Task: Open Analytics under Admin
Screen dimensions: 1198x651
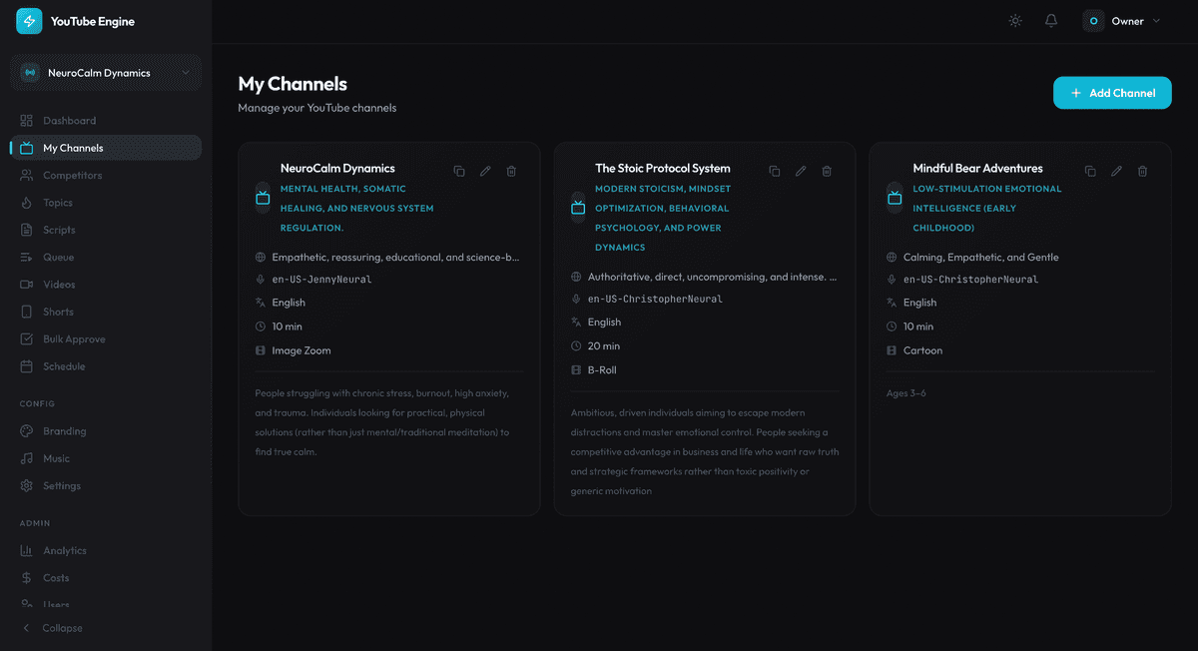Action: point(106,551)
